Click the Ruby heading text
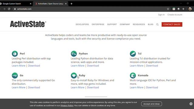 click(82, 75)
